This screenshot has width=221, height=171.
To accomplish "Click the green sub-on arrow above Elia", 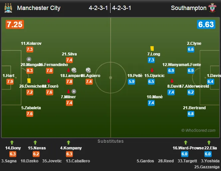I will tap(209, 142).
